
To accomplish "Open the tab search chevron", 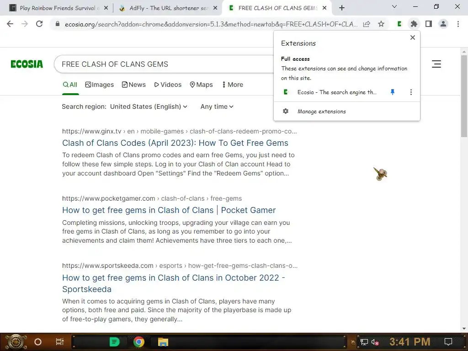I will pos(394,6).
